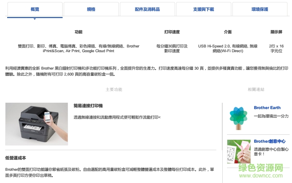Select the 低營運成本 heading
Viewport: 292px width, 183px height.
point(15,158)
